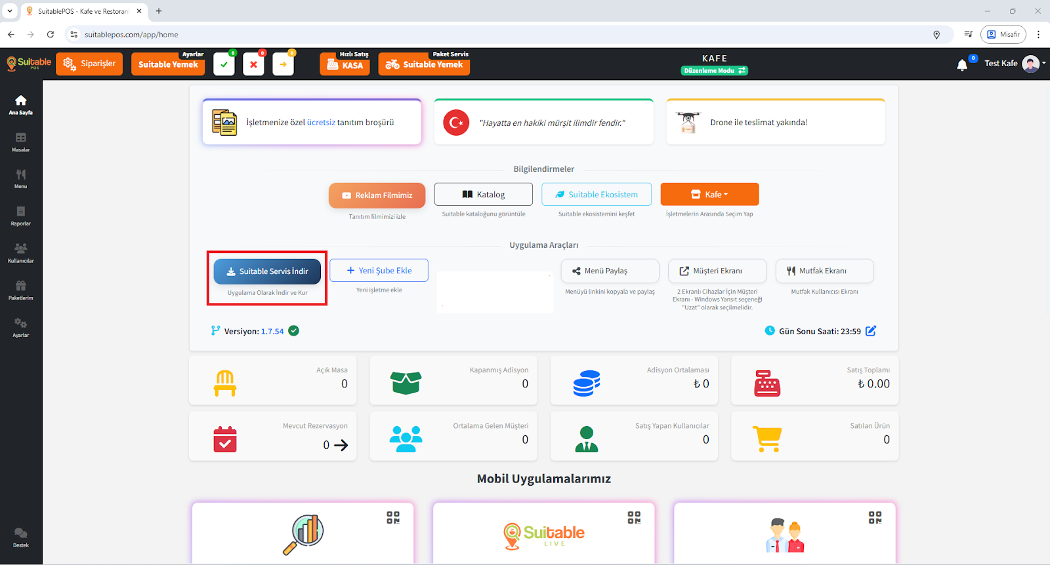
Task: Open Mutfak Ekranı
Action: pyautogui.click(x=825, y=271)
